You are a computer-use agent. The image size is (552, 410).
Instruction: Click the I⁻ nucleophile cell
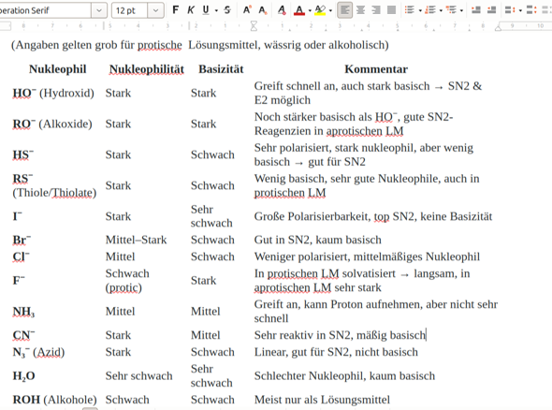18,216
